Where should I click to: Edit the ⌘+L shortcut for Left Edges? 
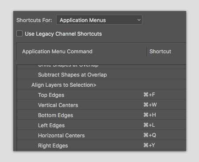pyautogui.click(x=149, y=125)
